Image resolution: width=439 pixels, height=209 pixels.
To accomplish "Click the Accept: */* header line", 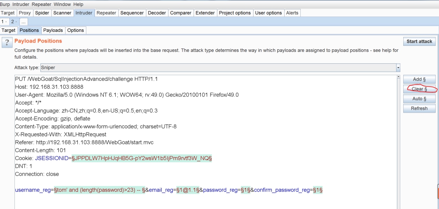I will (28, 103).
